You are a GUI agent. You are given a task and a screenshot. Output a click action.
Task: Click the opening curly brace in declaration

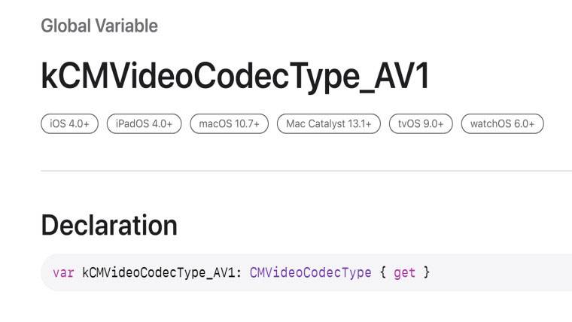click(382, 272)
